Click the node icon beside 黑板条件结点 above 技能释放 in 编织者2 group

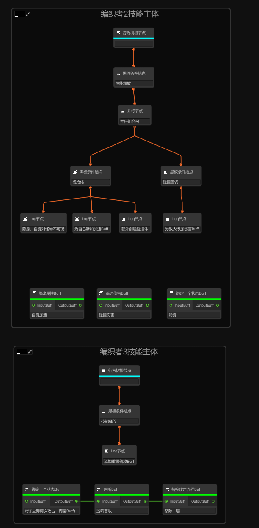tap(118, 73)
